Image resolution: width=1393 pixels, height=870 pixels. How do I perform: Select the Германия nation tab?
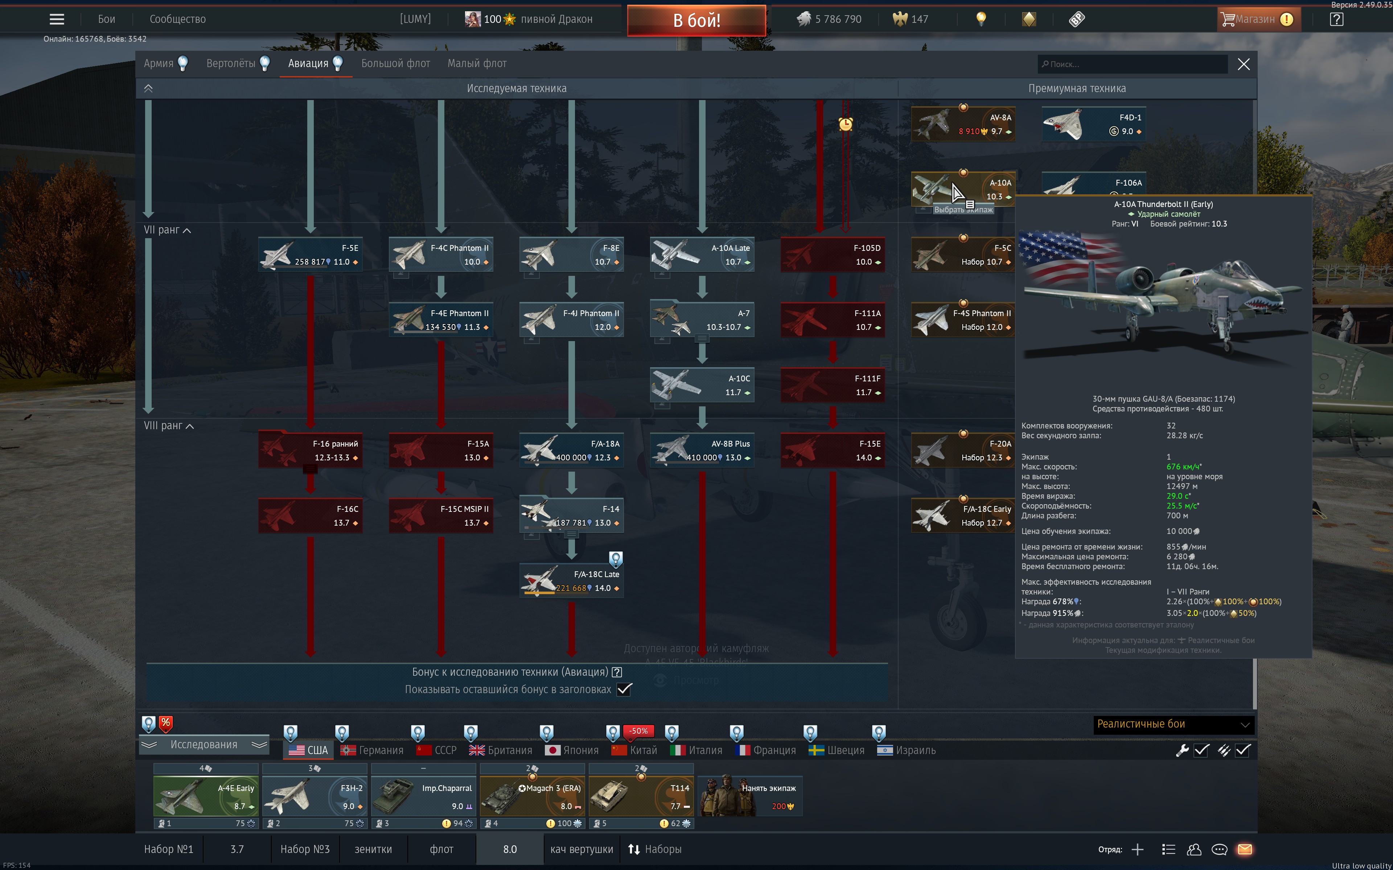click(x=372, y=750)
